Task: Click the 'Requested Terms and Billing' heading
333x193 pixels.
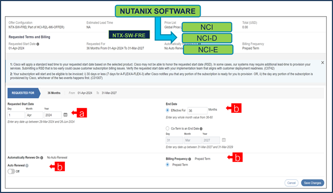Action: 29,37
